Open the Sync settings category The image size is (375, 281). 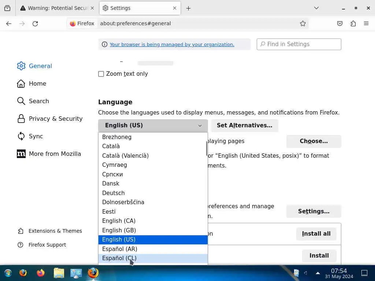coord(30,136)
